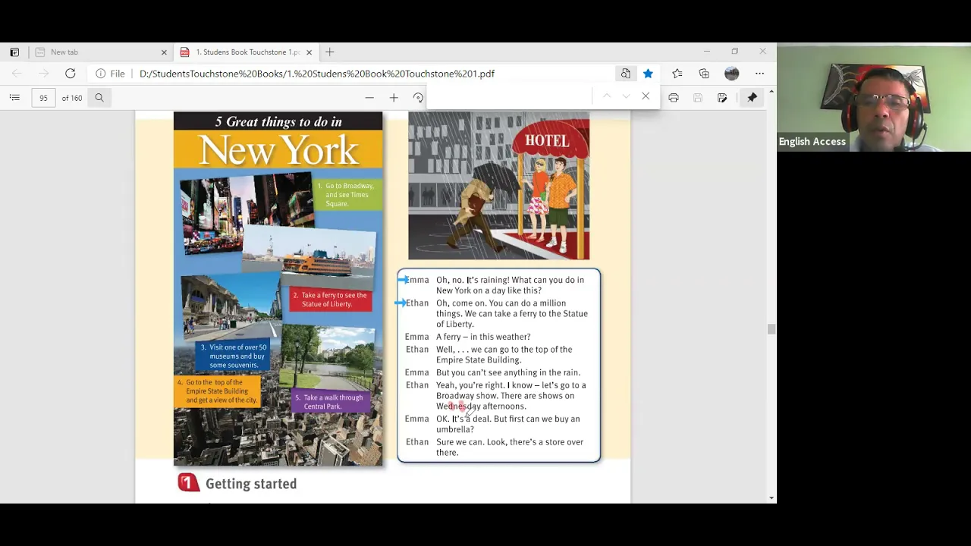This screenshot has height=546, width=971.
Task: Open the Favorites list icon
Action: (677, 74)
